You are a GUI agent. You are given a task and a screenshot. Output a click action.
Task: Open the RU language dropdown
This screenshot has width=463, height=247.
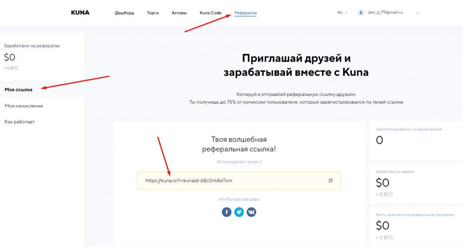click(x=342, y=13)
